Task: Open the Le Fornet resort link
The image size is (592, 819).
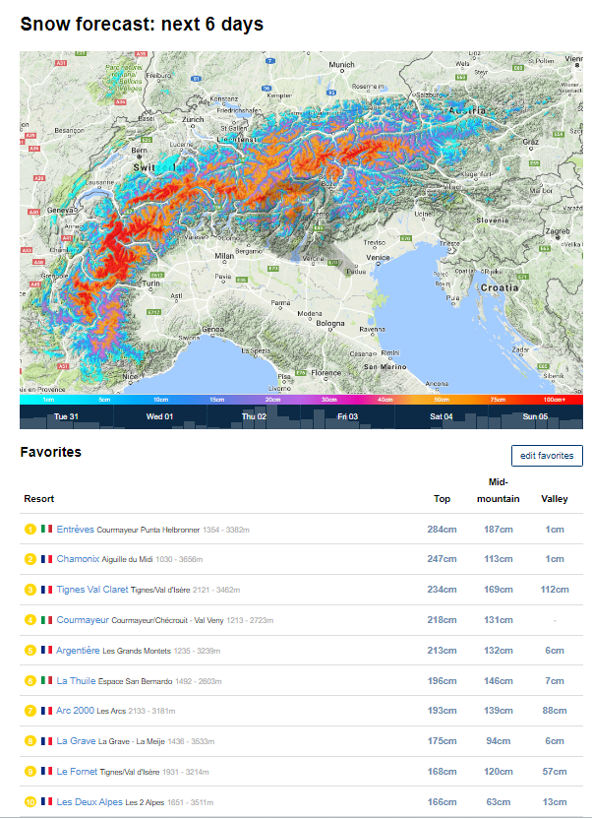Action: click(77, 772)
